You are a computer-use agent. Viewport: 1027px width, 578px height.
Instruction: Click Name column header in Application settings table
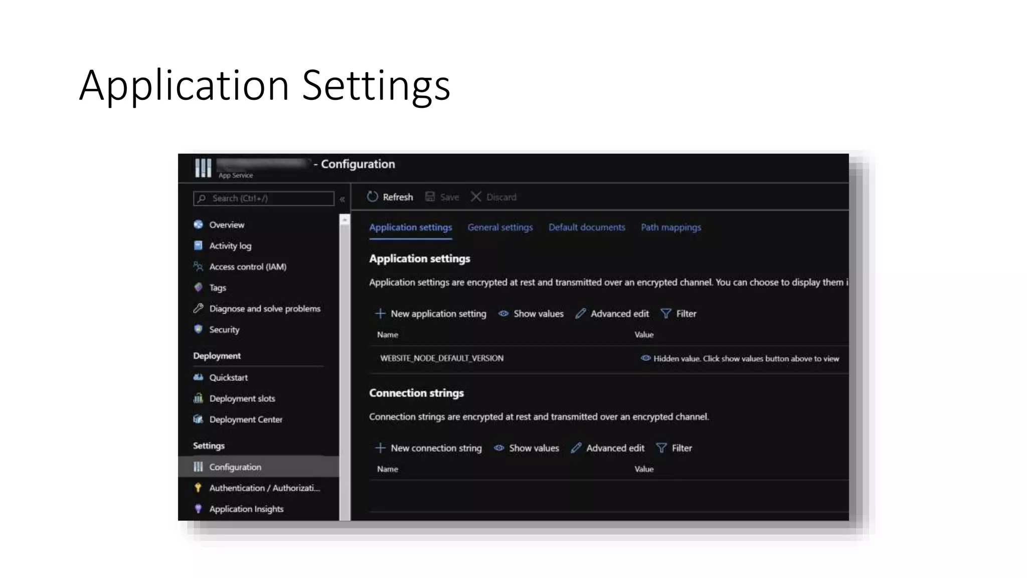point(388,335)
